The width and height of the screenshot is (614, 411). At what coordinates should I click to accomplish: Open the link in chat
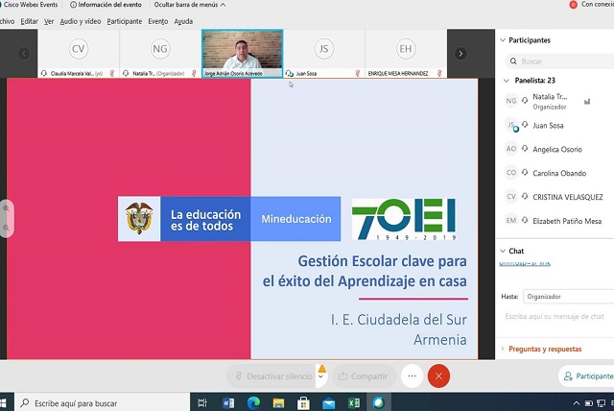click(525, 263)
